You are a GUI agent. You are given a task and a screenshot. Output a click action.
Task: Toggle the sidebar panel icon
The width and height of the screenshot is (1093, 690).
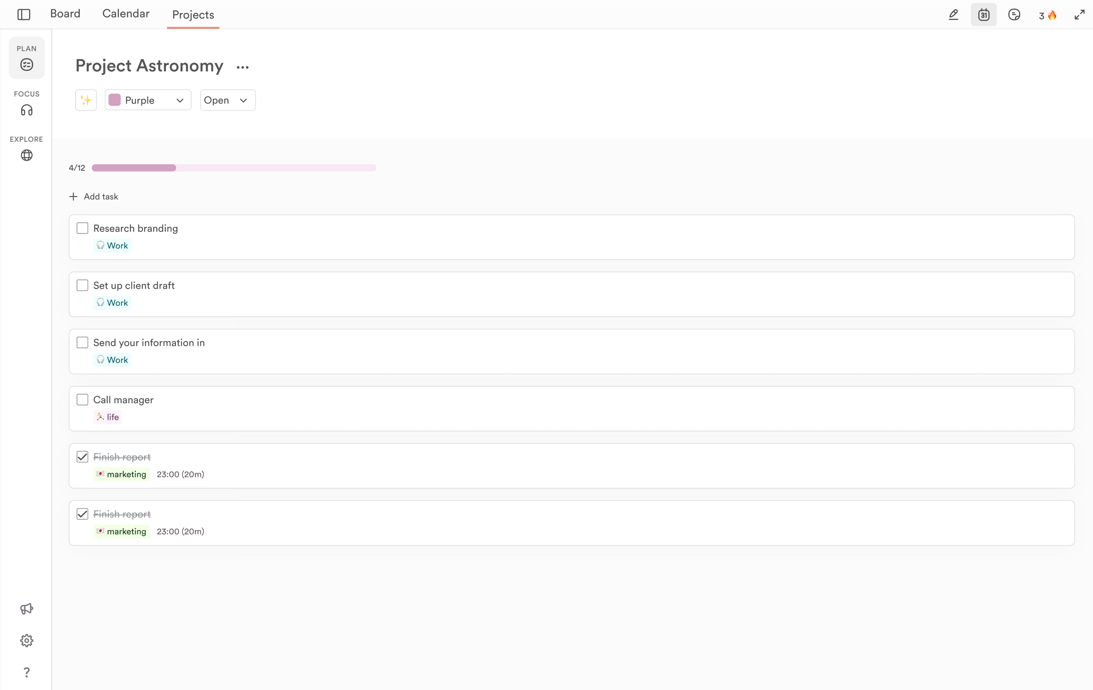coord(24,15)
